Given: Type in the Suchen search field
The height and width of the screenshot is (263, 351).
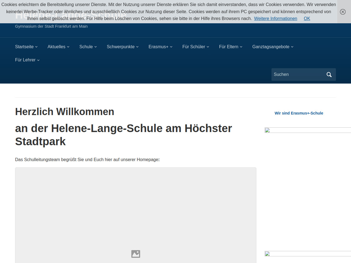Looking at the screenshot, I should tap(298, 75).
